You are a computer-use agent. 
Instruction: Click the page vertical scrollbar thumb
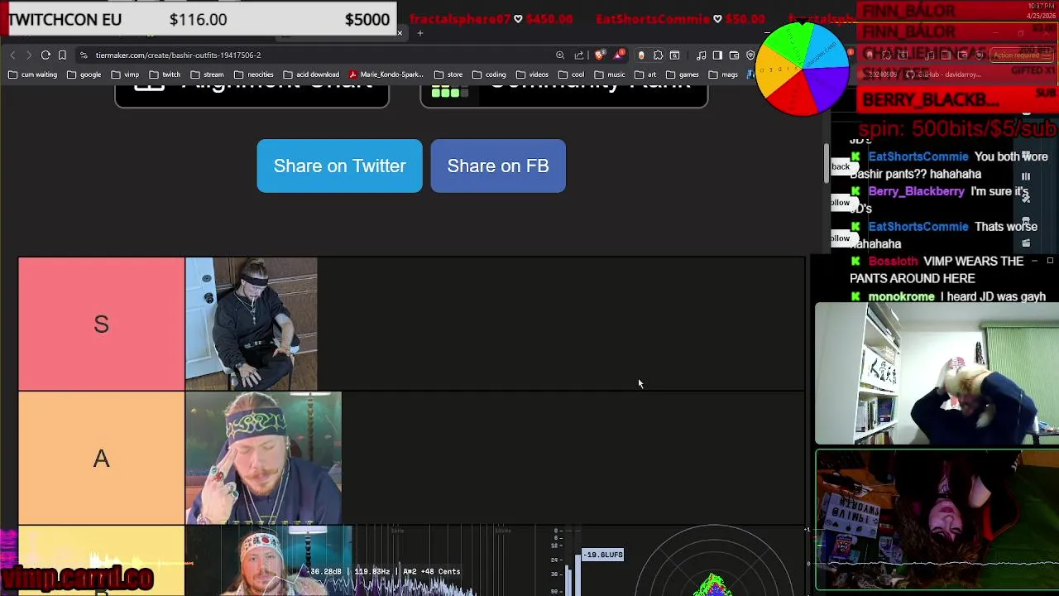825,163
